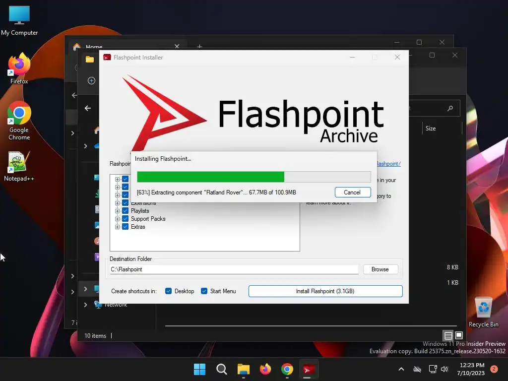Click the Explorer back arrow button
508x381 pixels.
click(x=88, y=108)
